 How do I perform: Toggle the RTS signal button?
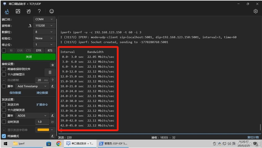click(x=50, y=51)
